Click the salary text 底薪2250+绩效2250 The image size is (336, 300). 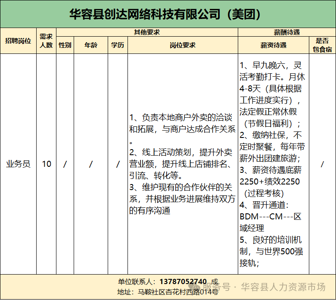[270, 176]
